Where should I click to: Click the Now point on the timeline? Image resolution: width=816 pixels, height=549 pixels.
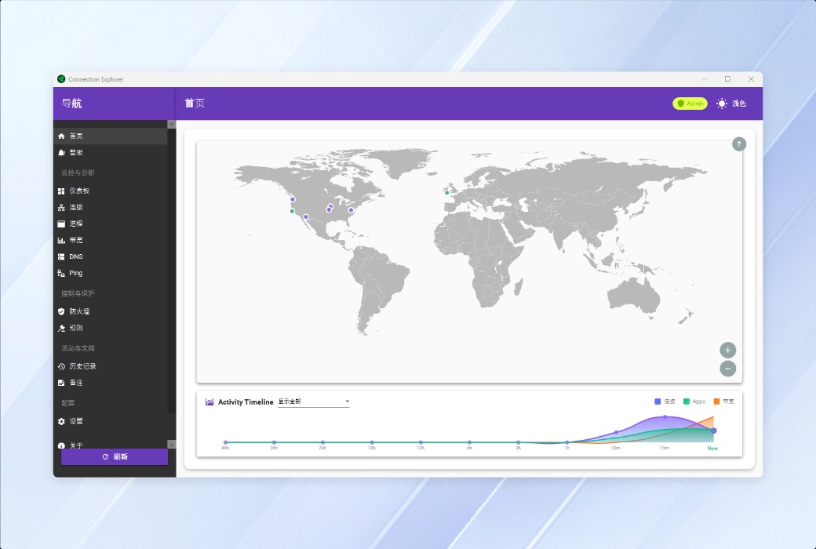pyautogui.click(x=713, y=431)
